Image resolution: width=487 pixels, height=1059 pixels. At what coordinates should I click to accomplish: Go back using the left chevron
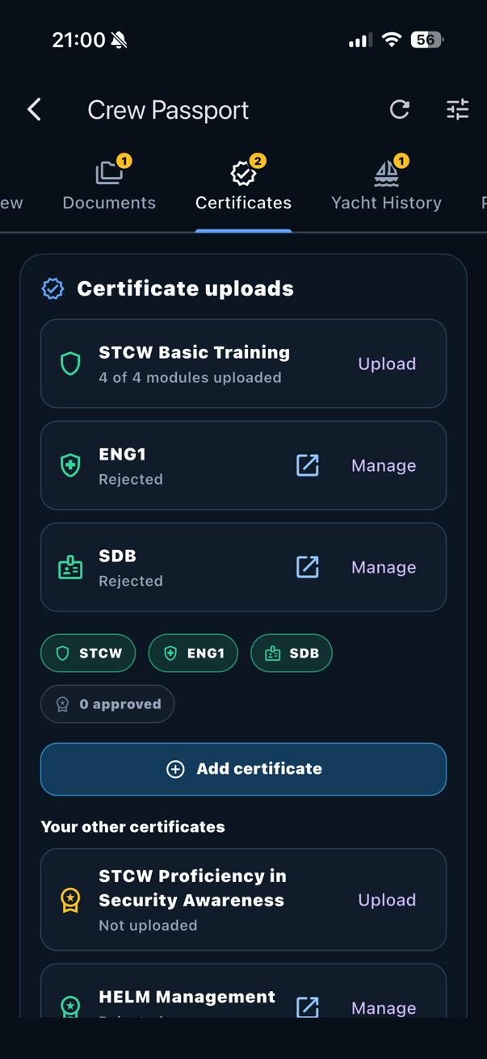coord(34,110)
